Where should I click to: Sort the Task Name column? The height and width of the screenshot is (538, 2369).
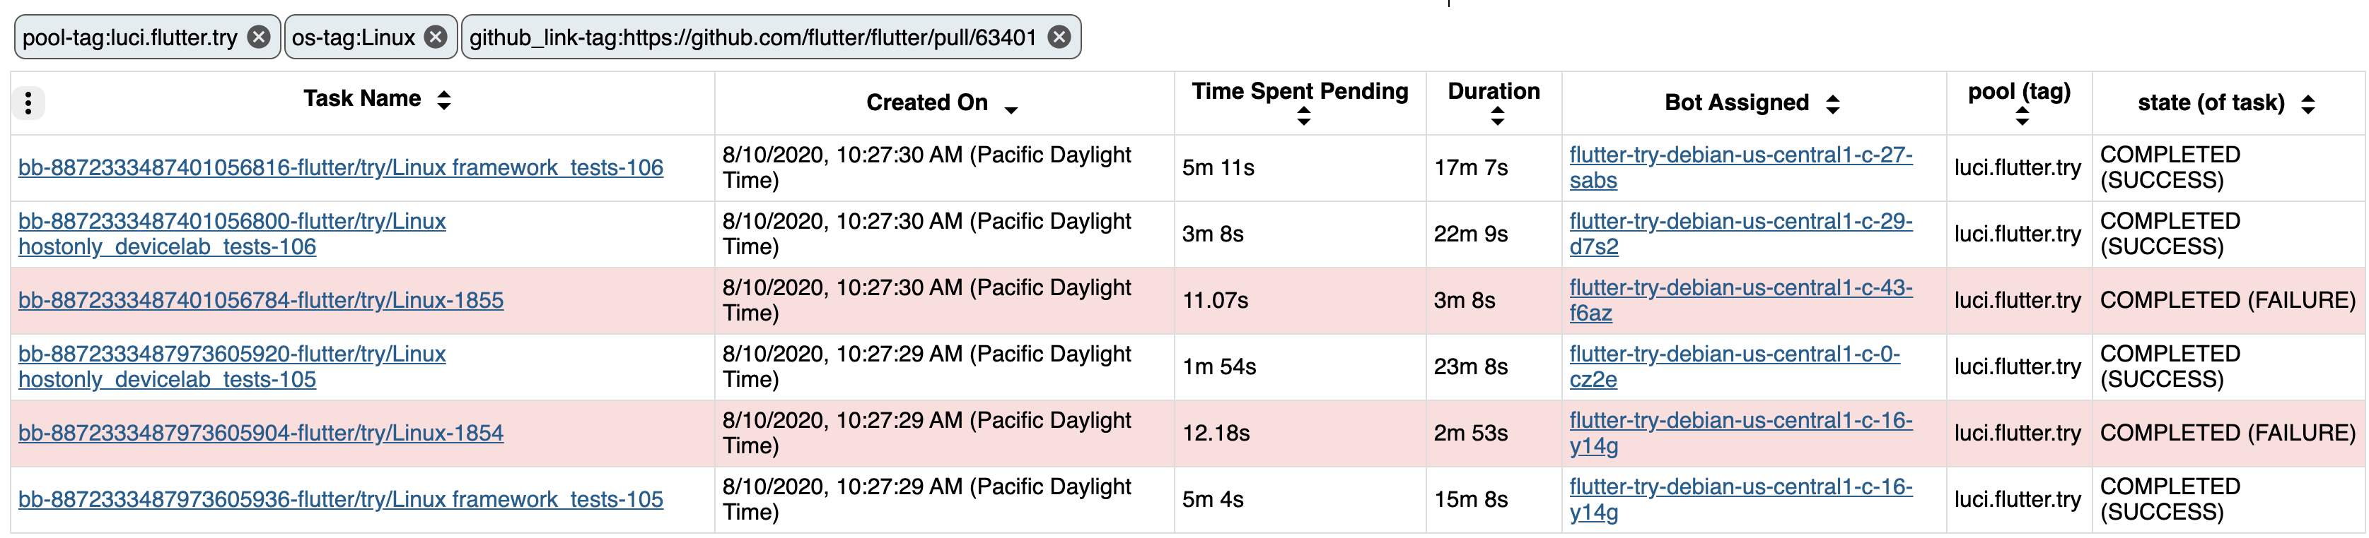[x=445, y=99]
